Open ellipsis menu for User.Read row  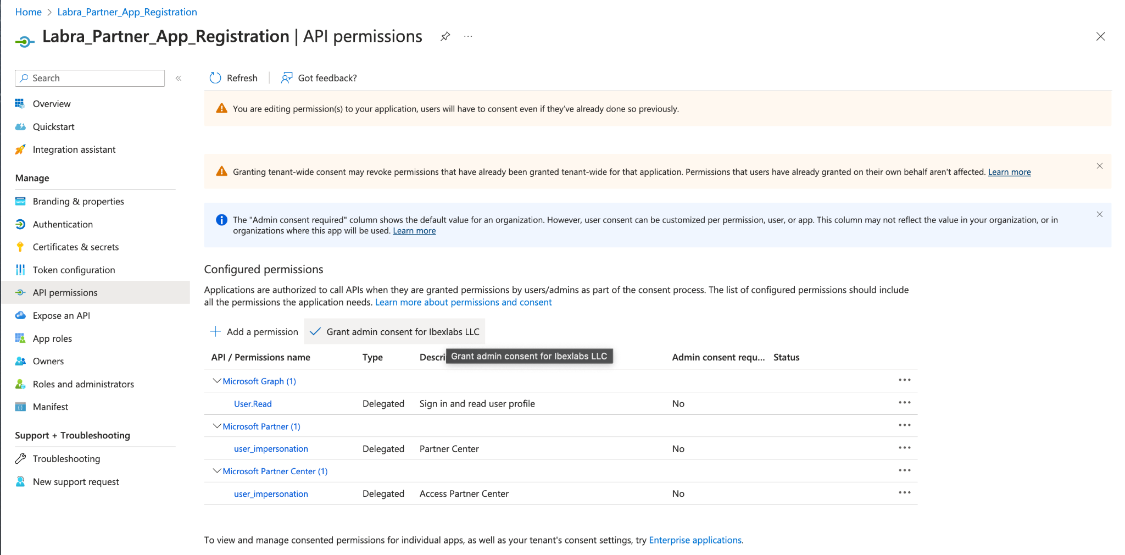pyautogui.click(x=905, y=403)
